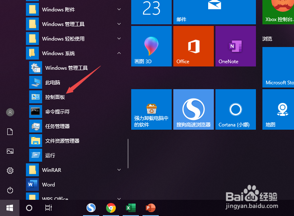294x216 pixels.
Task: Click the Power button icon
Action: coord(10,190)
